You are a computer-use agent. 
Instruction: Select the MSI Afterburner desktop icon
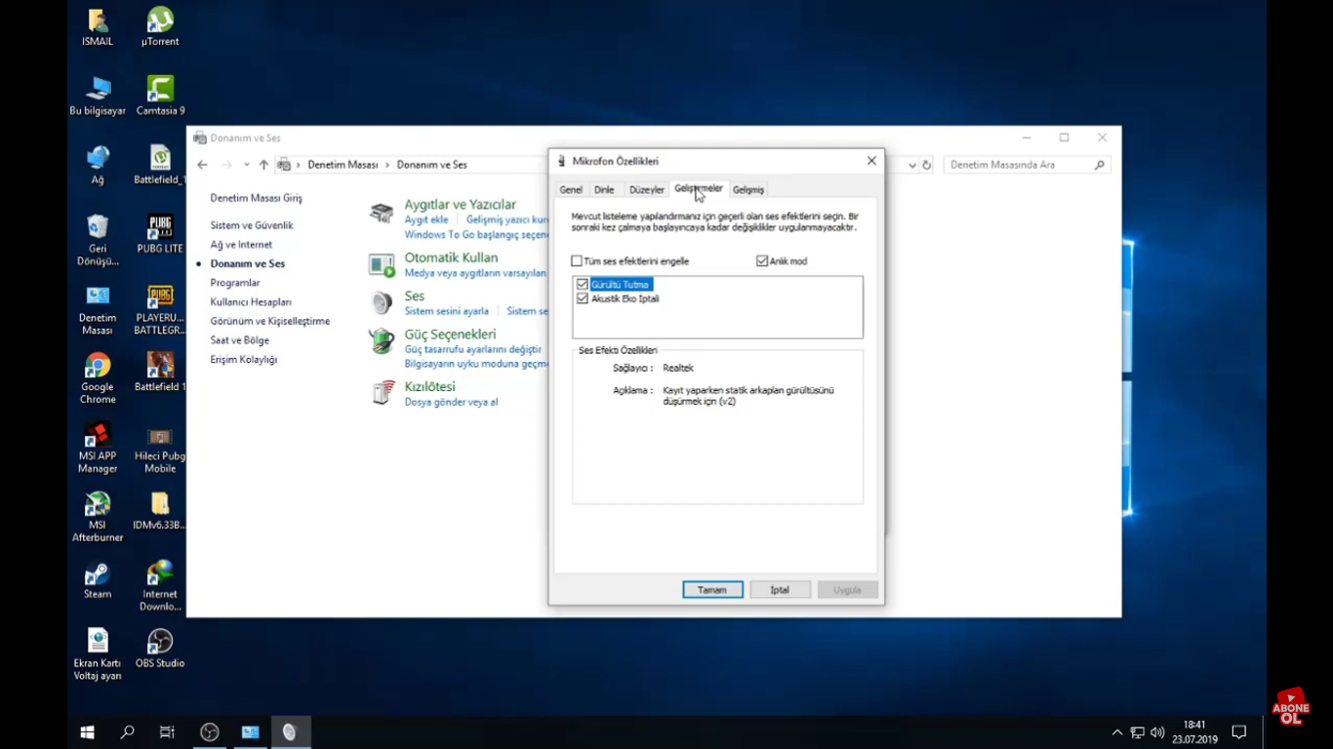[x=98, y=505]
